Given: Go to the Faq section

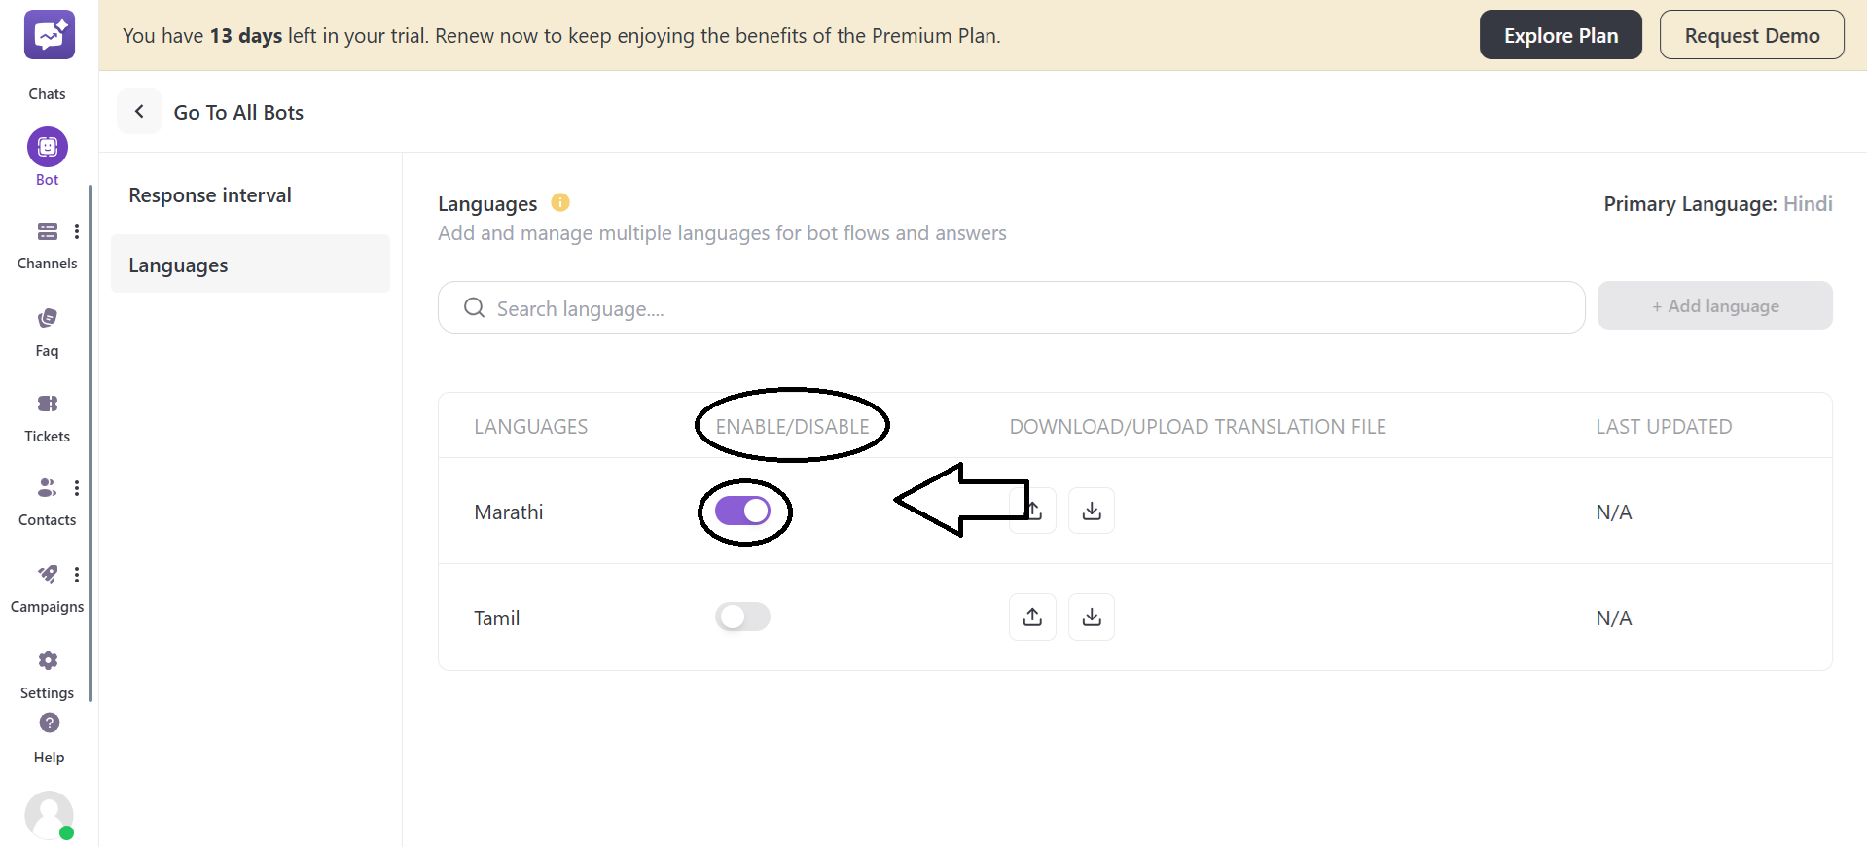Looking at the screenshot, I should [x=47, y=318].
